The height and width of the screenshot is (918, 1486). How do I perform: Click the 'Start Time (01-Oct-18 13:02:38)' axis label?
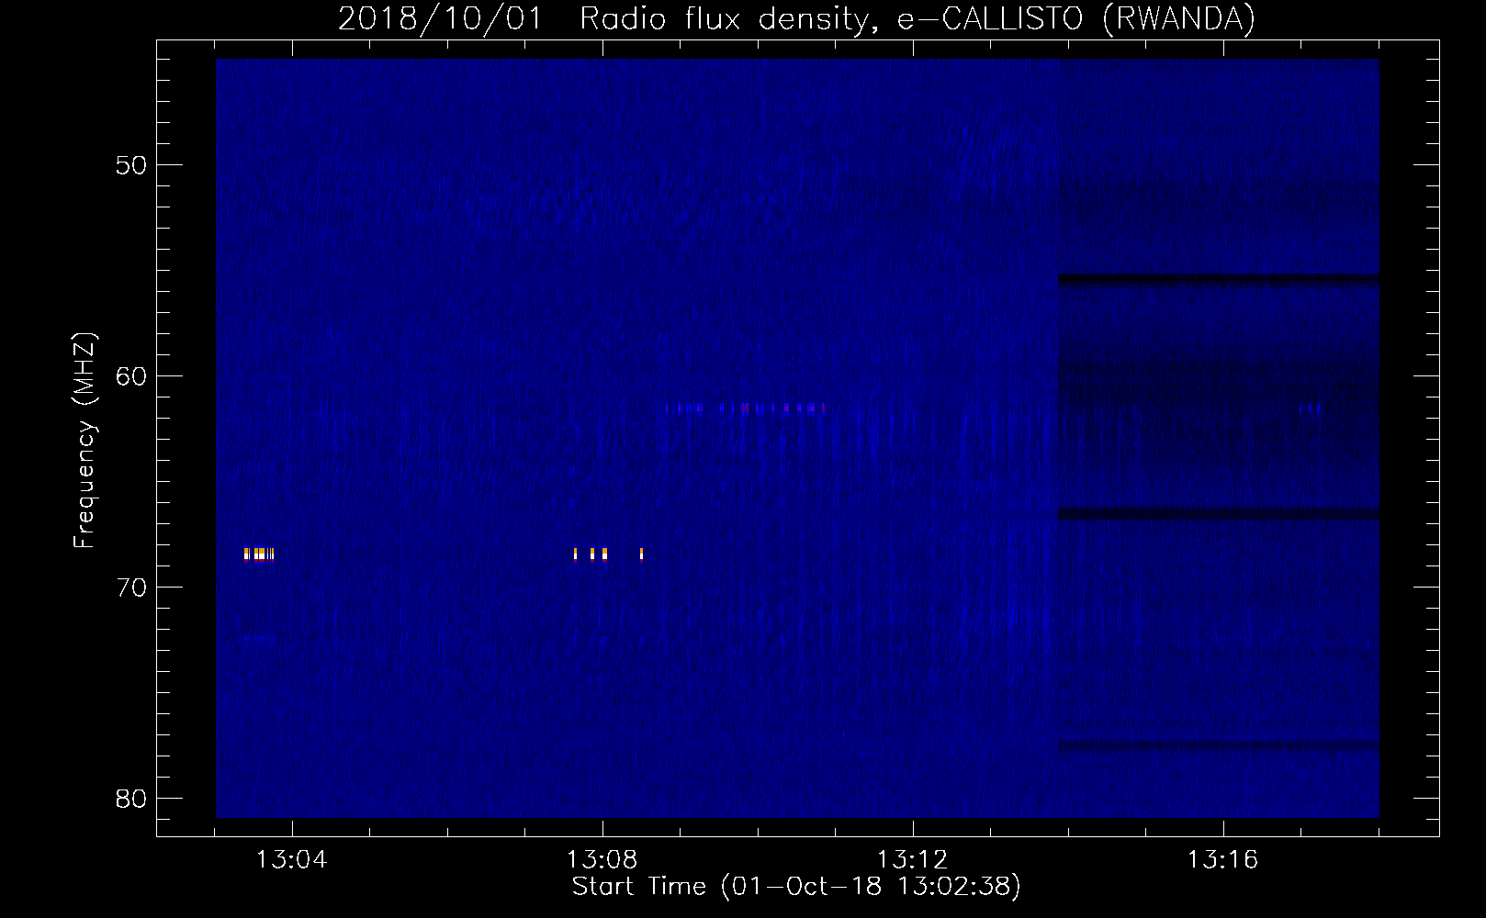796,886
